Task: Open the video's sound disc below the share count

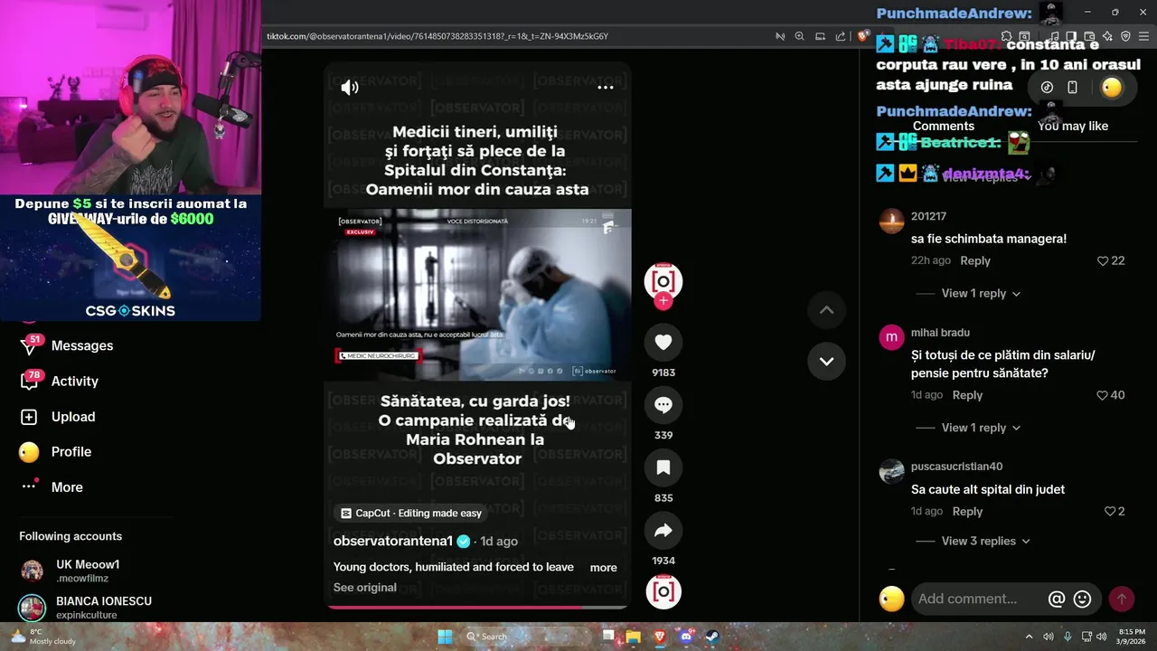Action: (x=663, y=591)
